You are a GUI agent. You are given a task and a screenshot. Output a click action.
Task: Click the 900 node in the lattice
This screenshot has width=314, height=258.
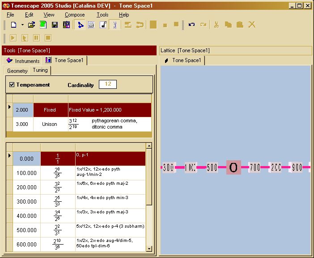(x=297, y=167)
